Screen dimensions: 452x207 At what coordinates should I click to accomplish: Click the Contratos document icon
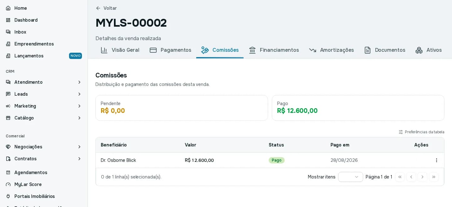click(8, 159)
